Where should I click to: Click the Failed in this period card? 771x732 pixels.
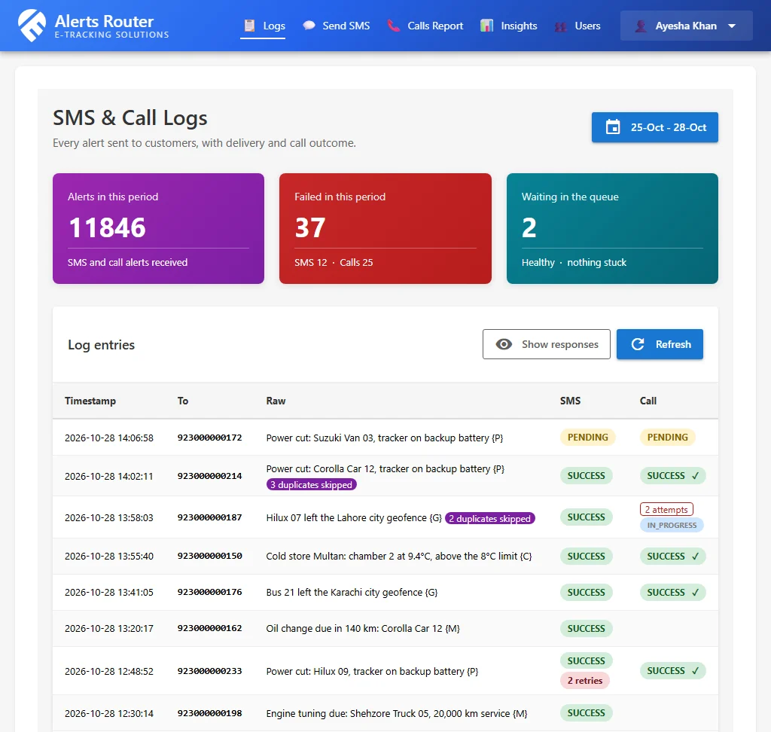pos(385,228)
